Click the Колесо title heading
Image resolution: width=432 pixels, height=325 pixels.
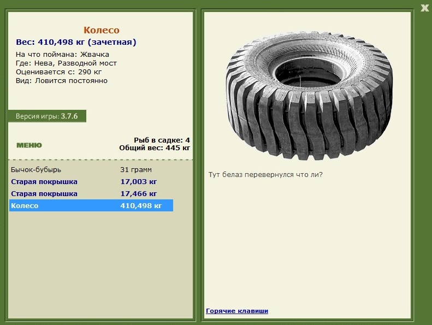pyautogui.click(x=102, y=30)
